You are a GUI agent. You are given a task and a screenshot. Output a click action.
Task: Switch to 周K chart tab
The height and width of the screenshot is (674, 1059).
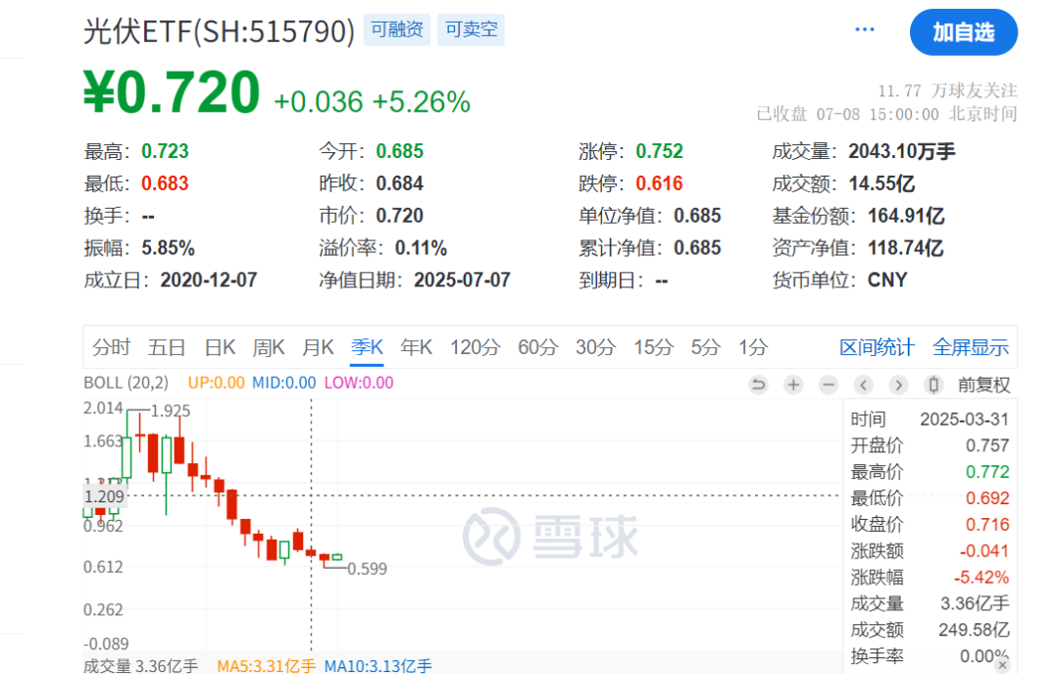(268, 347)
